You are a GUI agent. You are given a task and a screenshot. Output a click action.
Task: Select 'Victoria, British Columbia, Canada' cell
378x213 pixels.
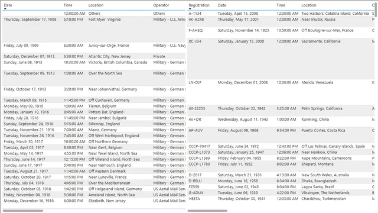click(118, 62)
